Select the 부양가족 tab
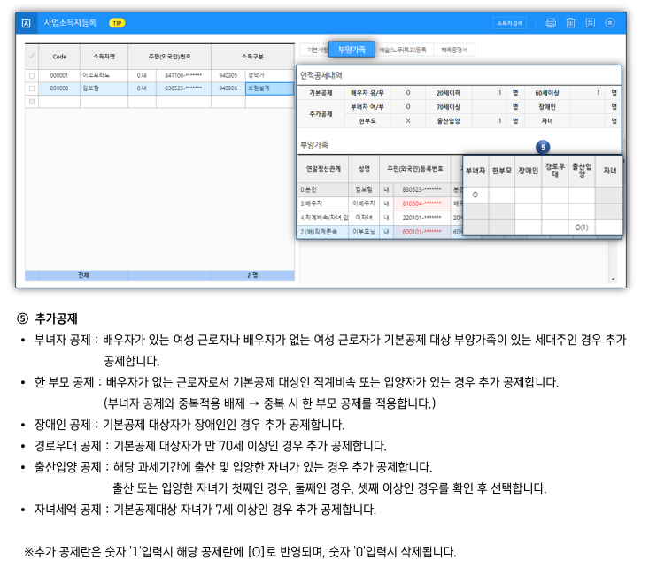 [x=352, y=50]
